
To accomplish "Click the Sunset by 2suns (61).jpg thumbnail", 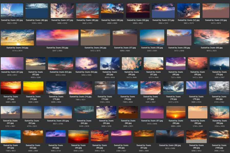I will [x=12, y=63].
